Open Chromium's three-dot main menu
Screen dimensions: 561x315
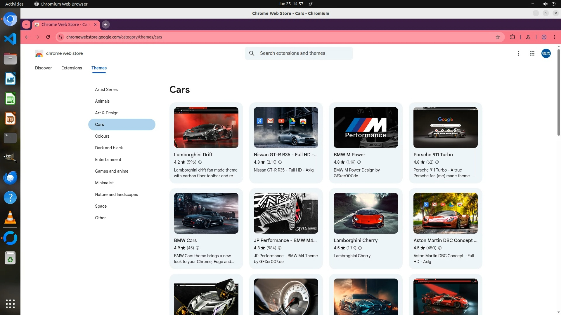tap(555, 37)
